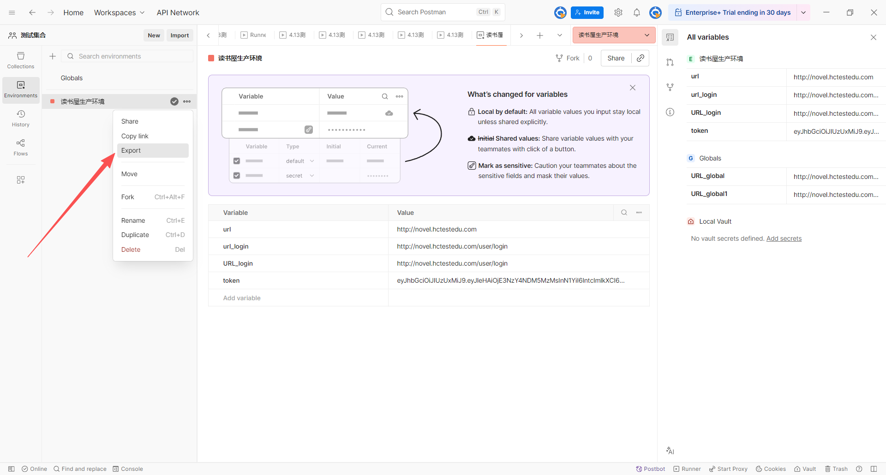Choose Export from context menu
This screenshot has height=475, width=886.
click(x=153, y=150)
